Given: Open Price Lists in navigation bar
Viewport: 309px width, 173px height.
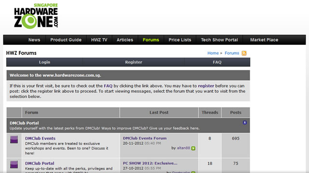Looking at the screenshot, I should 180,40.
